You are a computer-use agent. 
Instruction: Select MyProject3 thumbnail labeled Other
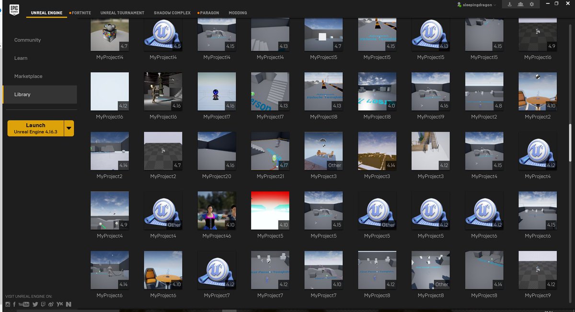point(323,151)
